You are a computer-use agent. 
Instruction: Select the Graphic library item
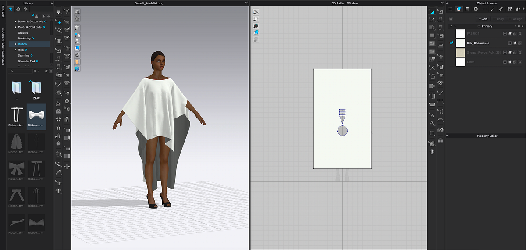click(23, 33)
